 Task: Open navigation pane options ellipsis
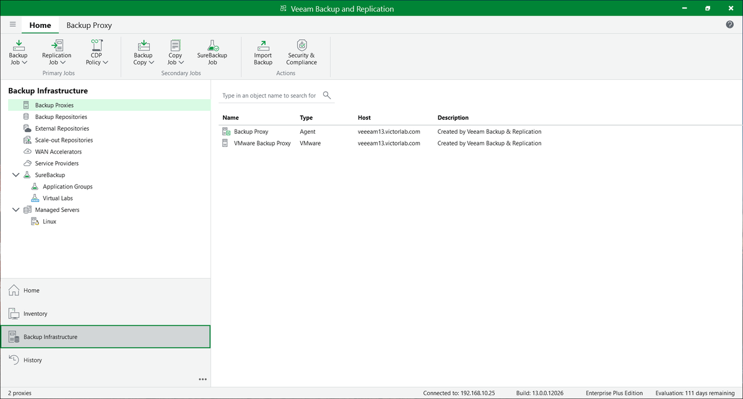click(202, 379)
